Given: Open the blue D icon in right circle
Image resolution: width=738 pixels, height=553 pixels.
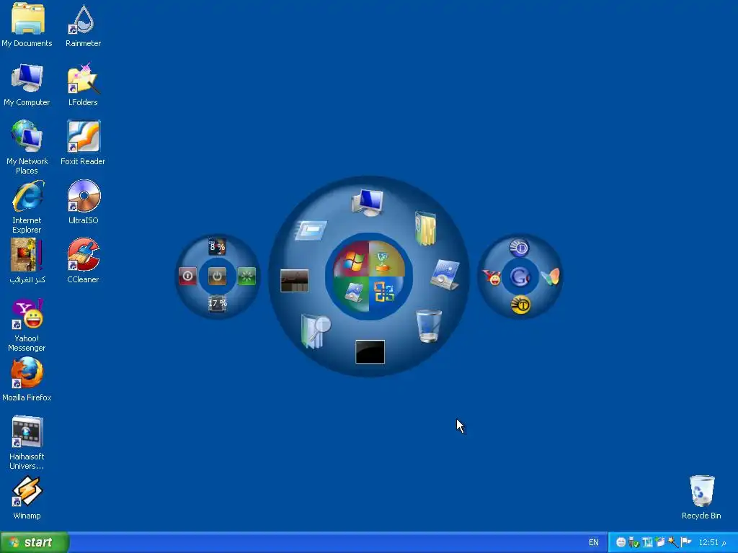Looking at the screenshot, I should [x=520, y=248].
